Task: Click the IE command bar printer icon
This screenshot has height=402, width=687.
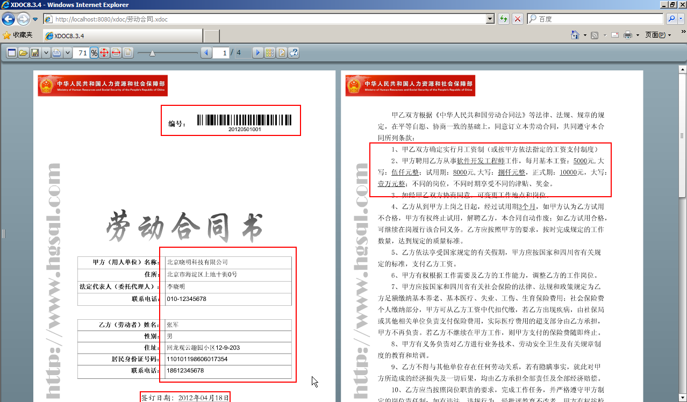Action: [x=628, y=35]
